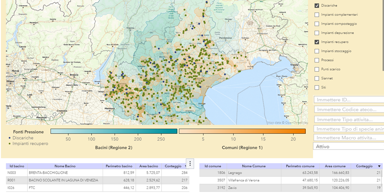Click the orange Comuni gradient legend bar
The image size is (384, 193).
click(242, 131)
